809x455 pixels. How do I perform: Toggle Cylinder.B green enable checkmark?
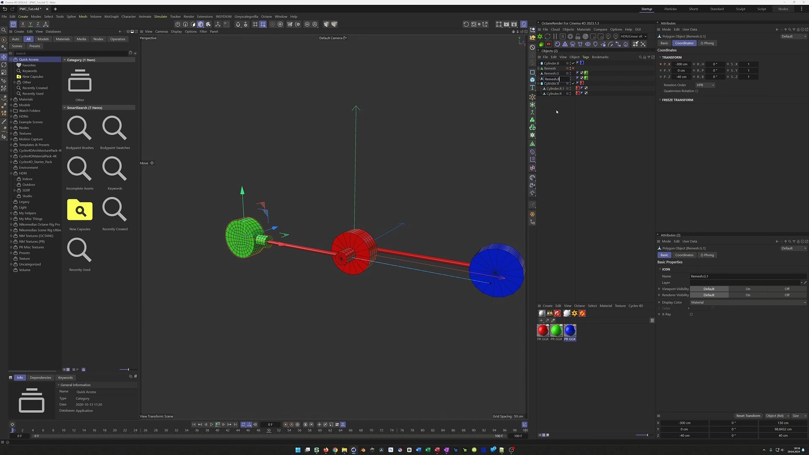click(x=573, y=63)
